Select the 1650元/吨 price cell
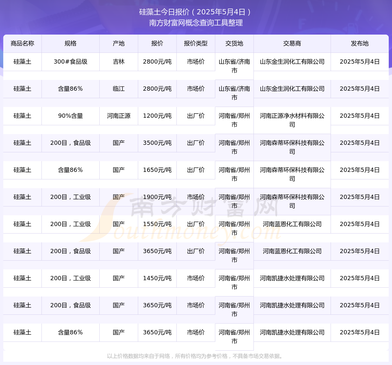Viewport: 392px width, 365px height. 157,170
